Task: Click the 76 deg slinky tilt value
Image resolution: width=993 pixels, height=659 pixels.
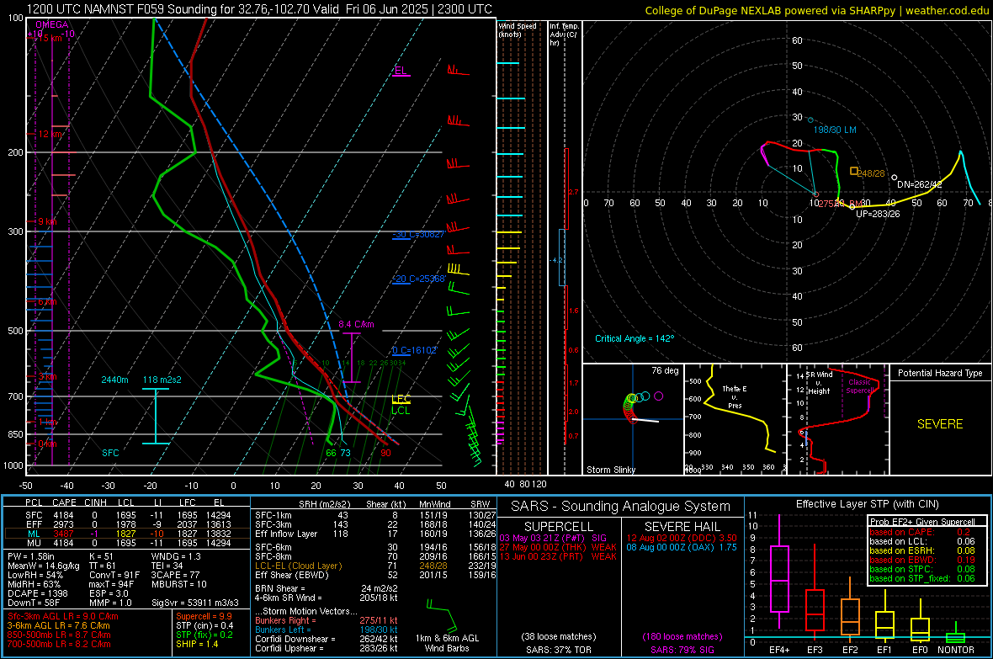Action: tap(665, 370)
